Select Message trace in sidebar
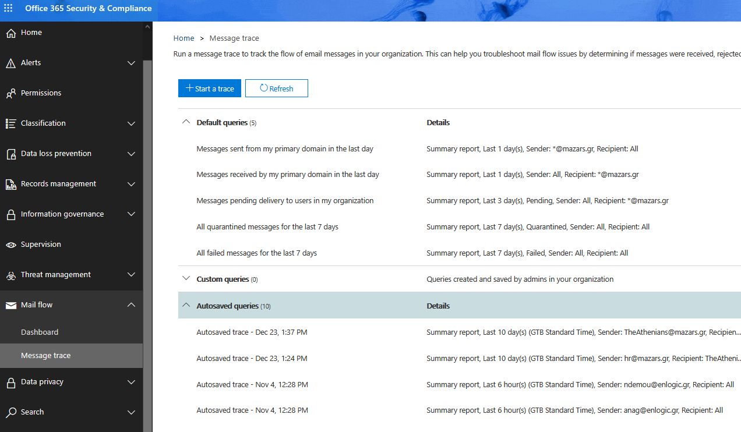The height and width of the screenshot is (432, 741). pyautogui.click(x=71, y=356)
